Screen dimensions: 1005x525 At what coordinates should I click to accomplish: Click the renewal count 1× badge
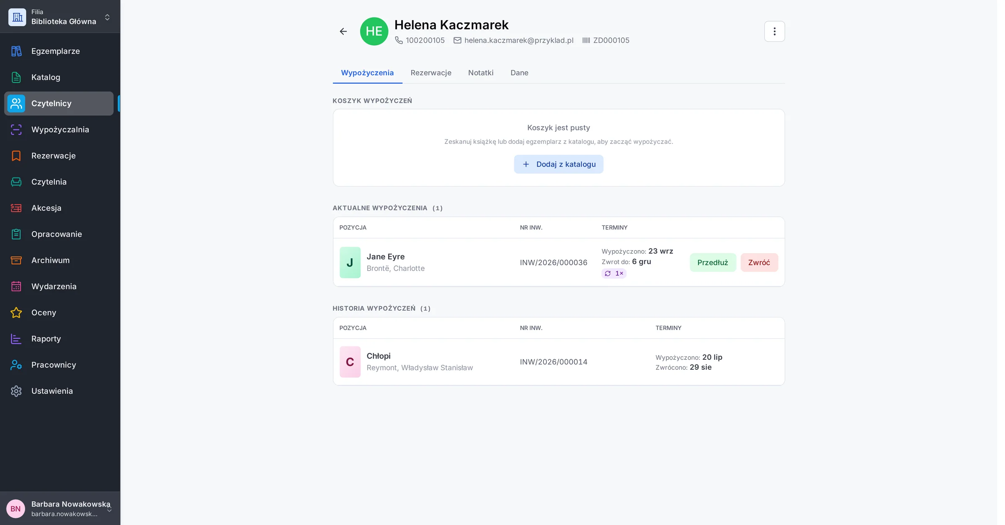click(x=614, y=274)
